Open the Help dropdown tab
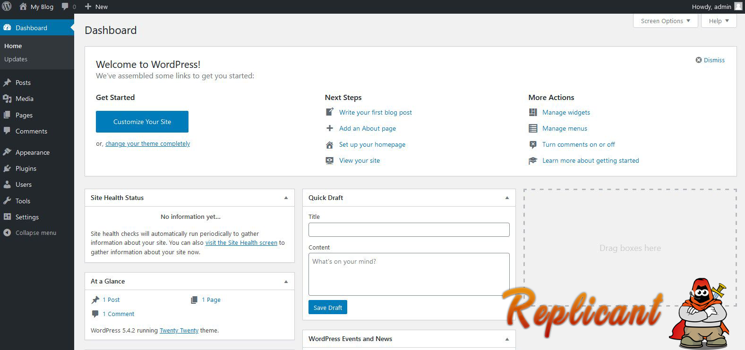Viewport: 745px width, 350px height. [719, 21]
